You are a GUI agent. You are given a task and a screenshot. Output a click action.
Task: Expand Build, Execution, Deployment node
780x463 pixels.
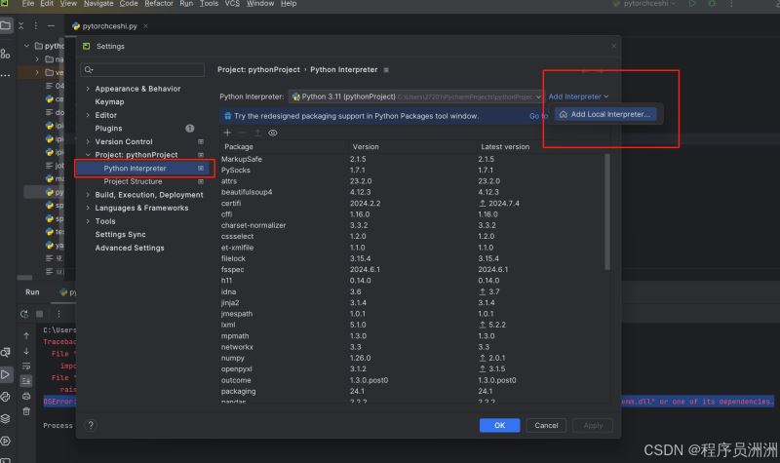pos(88,195)
